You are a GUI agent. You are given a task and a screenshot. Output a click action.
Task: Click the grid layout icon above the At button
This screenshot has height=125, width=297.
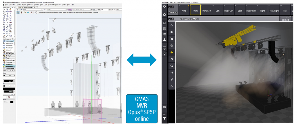[x=164, y=107]
